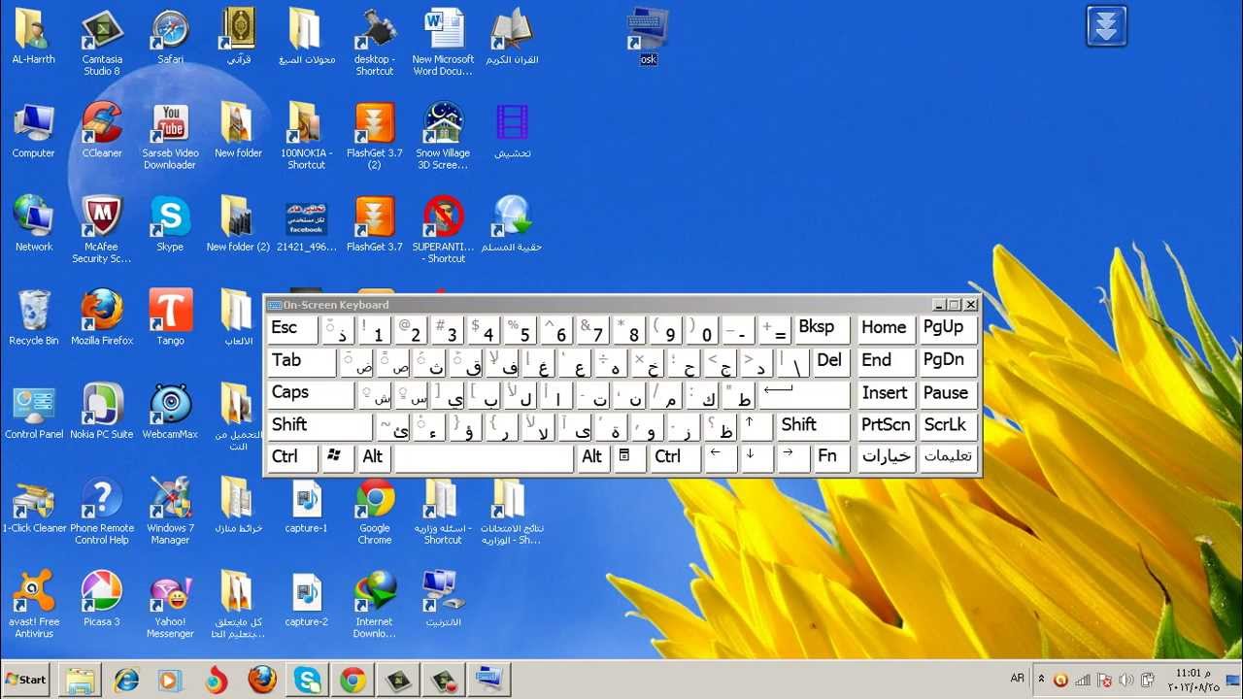The width and height of the screenshot is (1243, 699).
Task: Click the Del key
Action: 832,361
